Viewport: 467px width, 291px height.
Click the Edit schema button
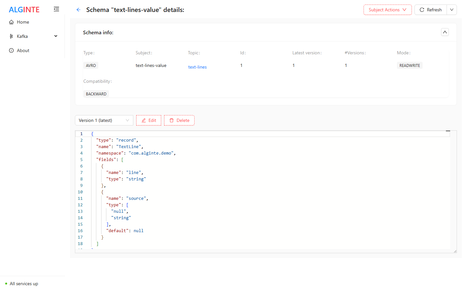[149, 120]
